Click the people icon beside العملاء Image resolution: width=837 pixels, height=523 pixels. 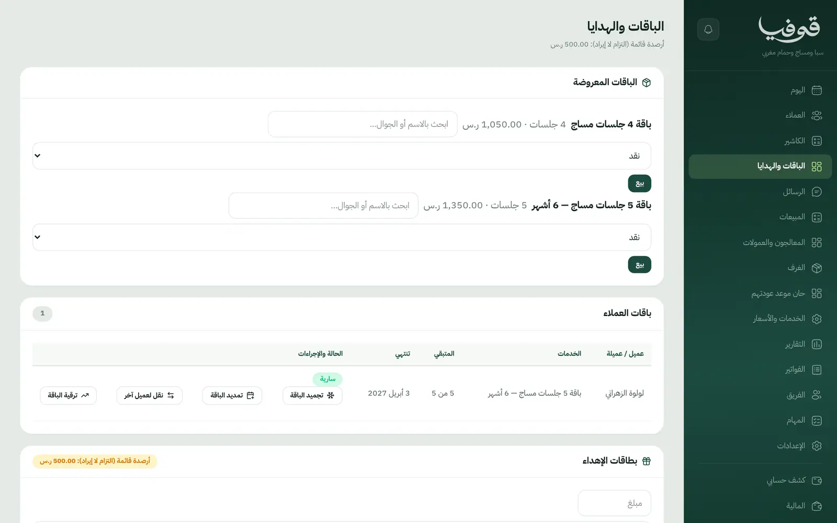(x=817, y=116)
